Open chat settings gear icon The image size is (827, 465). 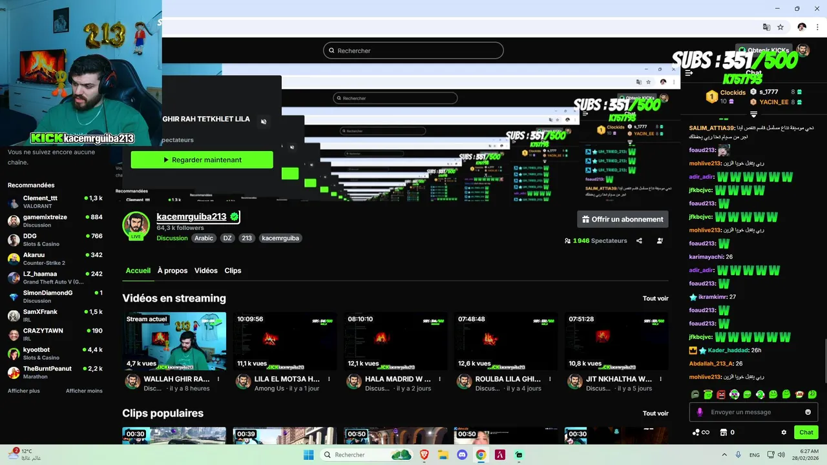pos(784,433)
